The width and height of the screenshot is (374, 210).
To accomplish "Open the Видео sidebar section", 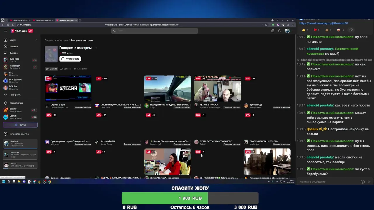I will click(x=20, y=40).
